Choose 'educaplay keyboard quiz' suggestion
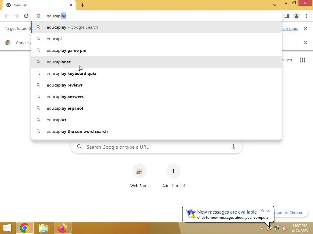The image size is (313, 234). tap(156, 73)
